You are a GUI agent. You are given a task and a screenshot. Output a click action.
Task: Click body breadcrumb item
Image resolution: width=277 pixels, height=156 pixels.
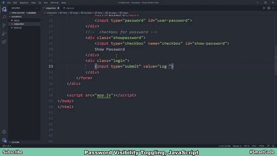click(74, 13)
